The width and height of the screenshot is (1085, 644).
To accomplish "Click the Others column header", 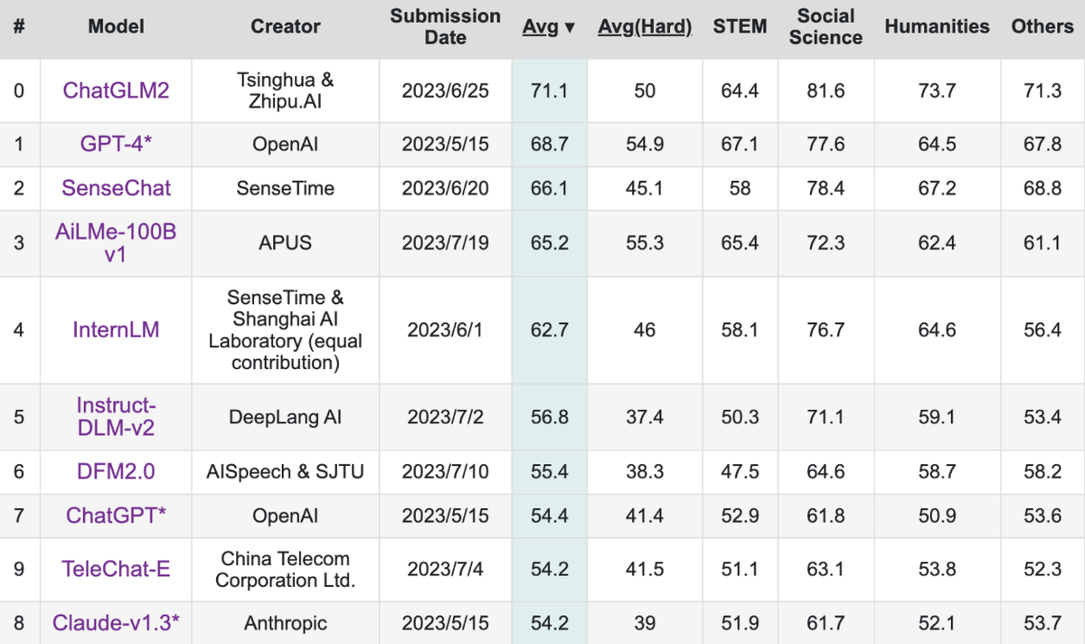I will coord(1043,27).
